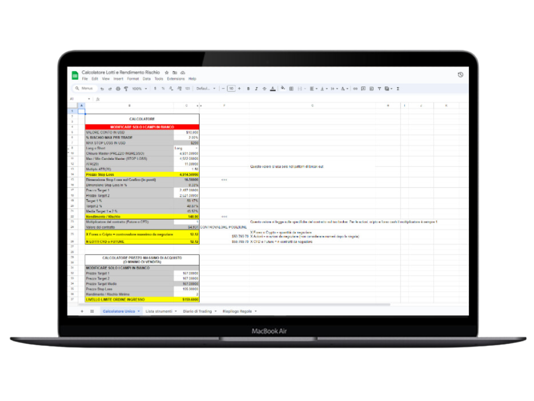534x401 pixels.
Task: Select the yellow Prezzo Stop Loss row
Action: [142, 174]
